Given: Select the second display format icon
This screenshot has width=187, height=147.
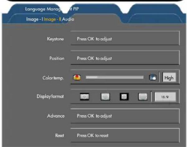Looking at the screenshot, I should 105,97.
